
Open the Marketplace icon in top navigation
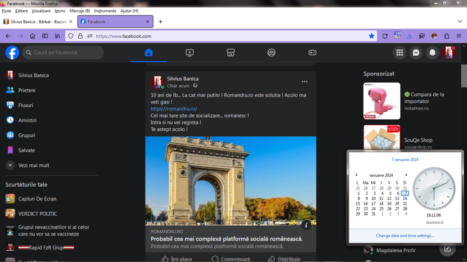[231, 52]
